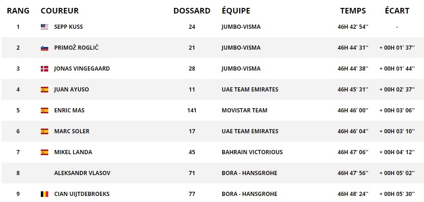Open Bahrain Victorious team link
Viewport: 424px width, 202px height.
(x=252, y=152)
